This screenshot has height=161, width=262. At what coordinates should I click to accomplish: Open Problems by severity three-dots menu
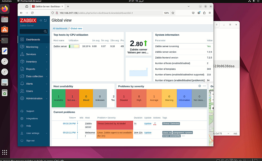204,86
